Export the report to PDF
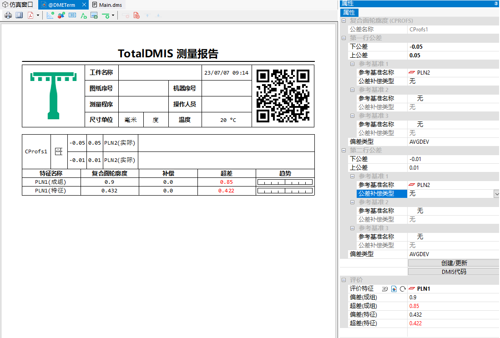This screenshot has height=338, width=500. pos(30,15)
